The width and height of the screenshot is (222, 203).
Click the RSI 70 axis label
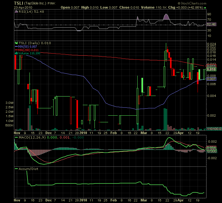(209, 20)
